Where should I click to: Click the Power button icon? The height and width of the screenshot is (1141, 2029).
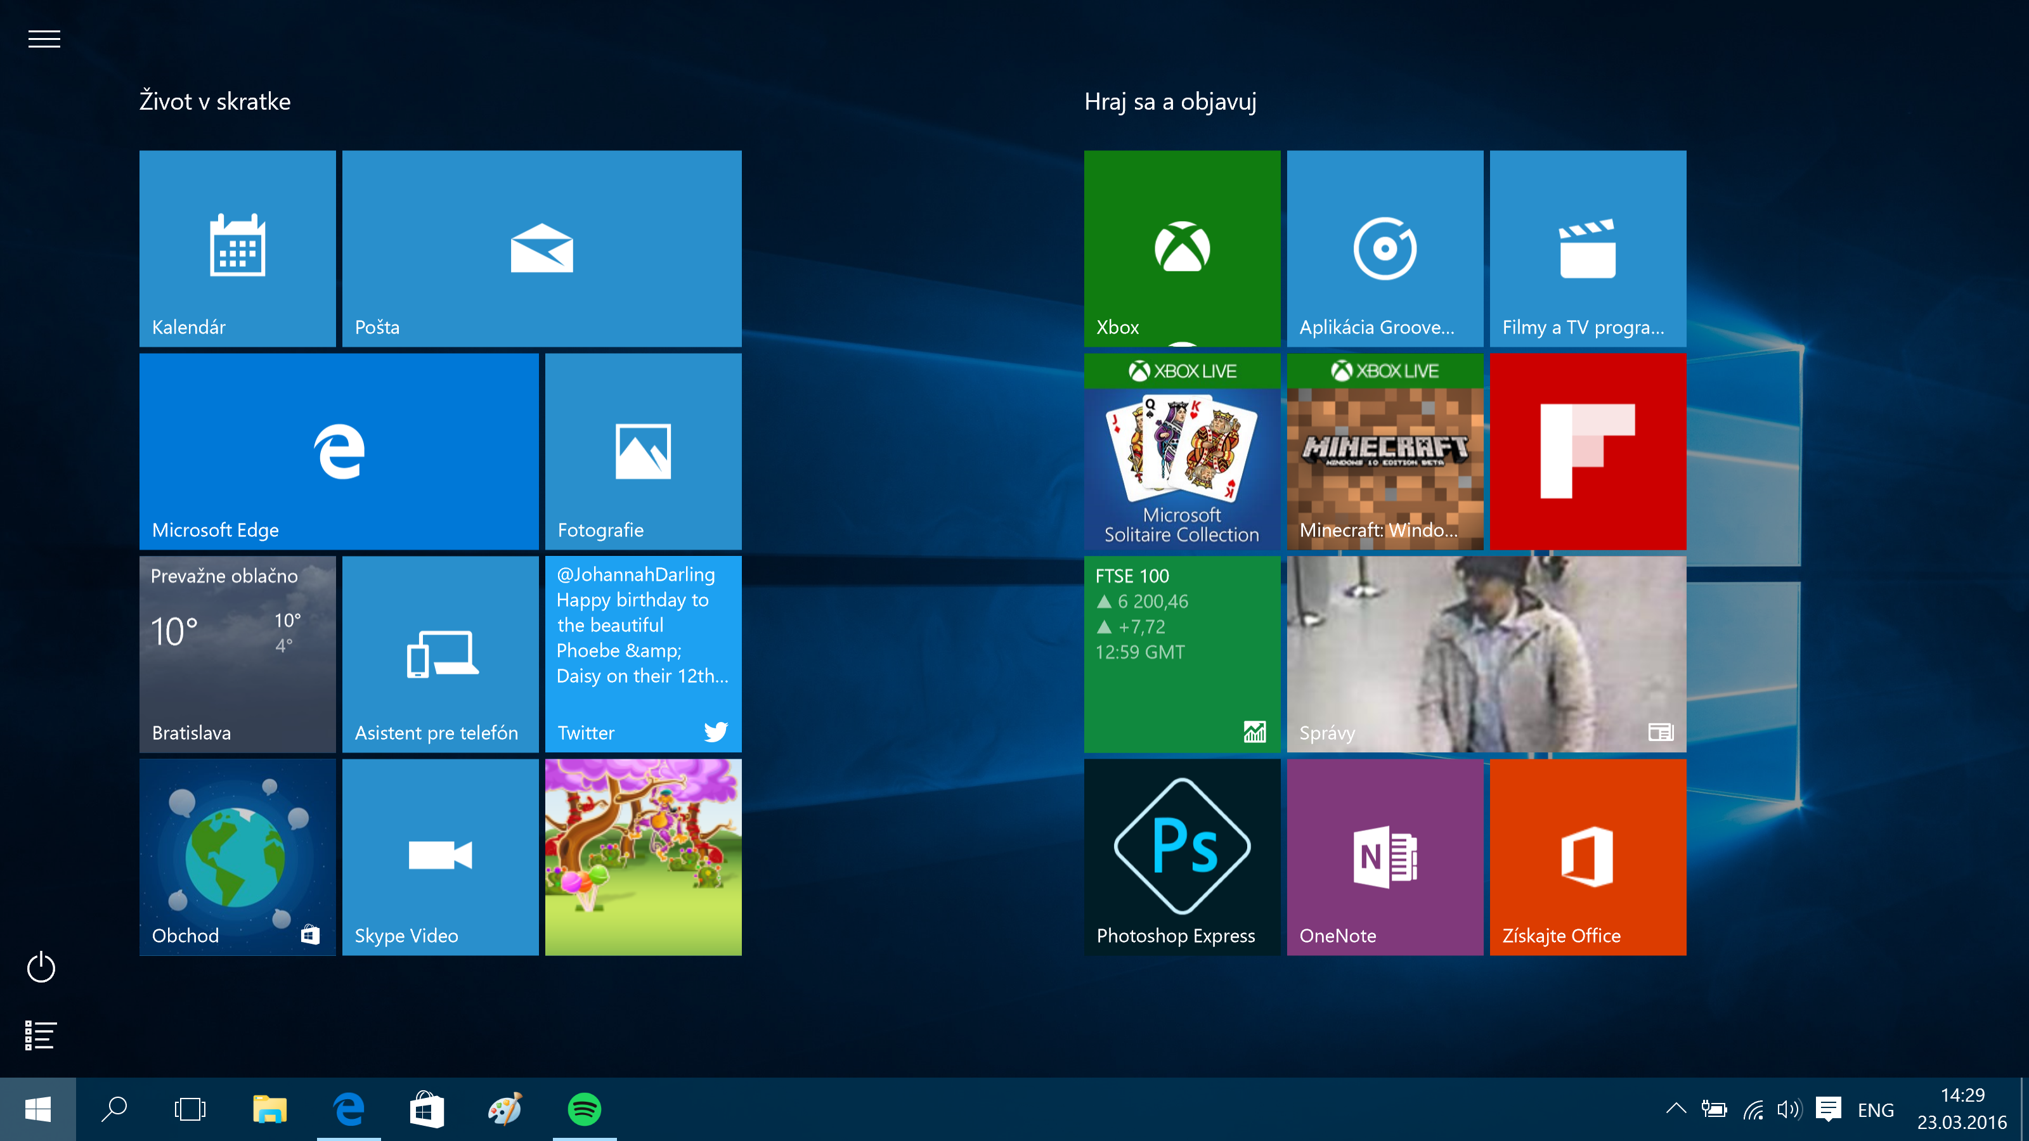41,967
